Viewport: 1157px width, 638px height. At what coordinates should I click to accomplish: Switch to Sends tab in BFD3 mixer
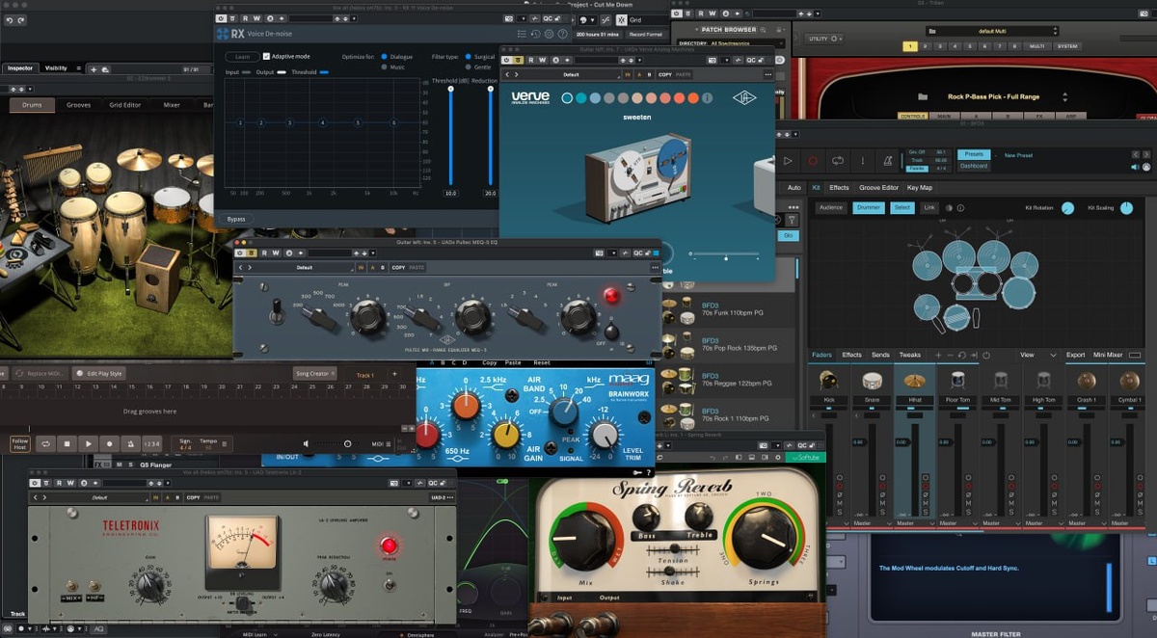pos(880,355)
